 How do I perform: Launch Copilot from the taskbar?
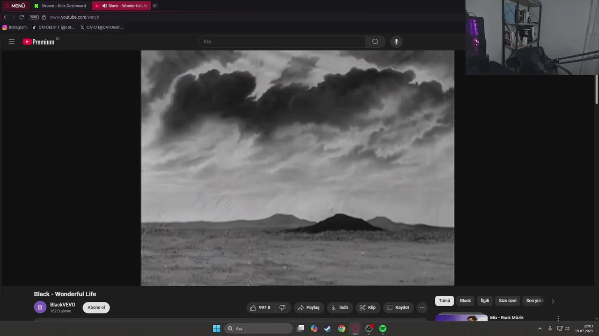[x=314, y=329]
